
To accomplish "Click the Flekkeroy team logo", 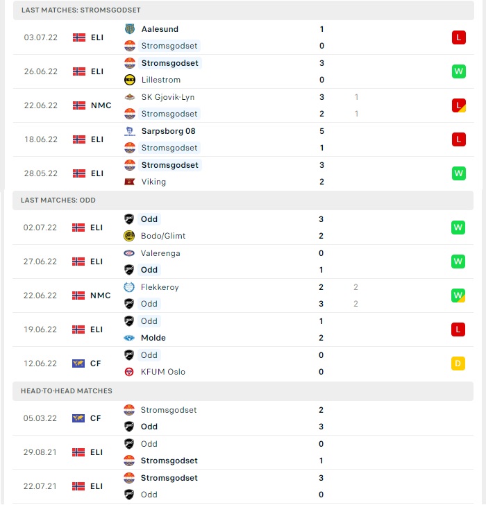I will pyautogui.click(x=129, y=287).
